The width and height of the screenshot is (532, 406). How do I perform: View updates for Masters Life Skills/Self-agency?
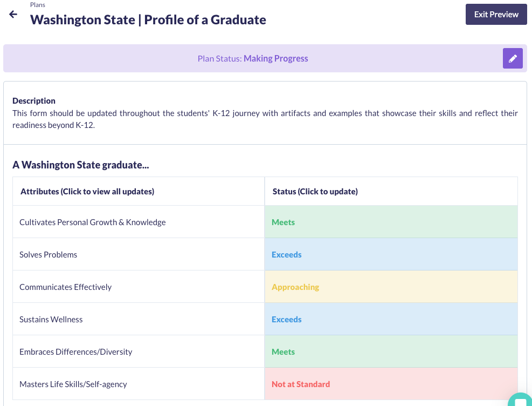pos(73,384)
